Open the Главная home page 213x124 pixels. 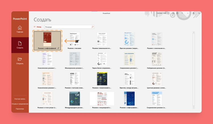[20, 29]
